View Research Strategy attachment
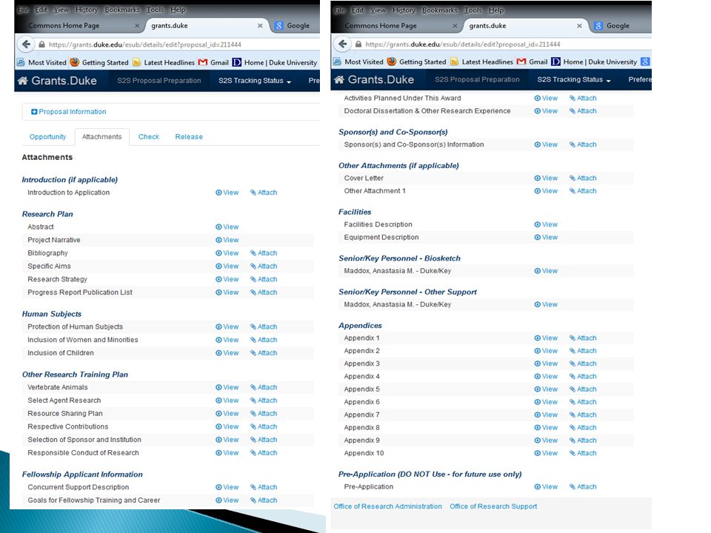 tap(227, 279)
